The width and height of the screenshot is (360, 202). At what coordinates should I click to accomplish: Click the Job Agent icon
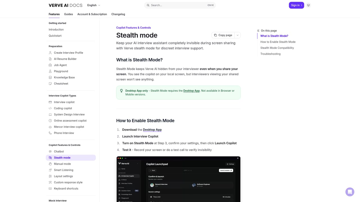tap(50, 65)
